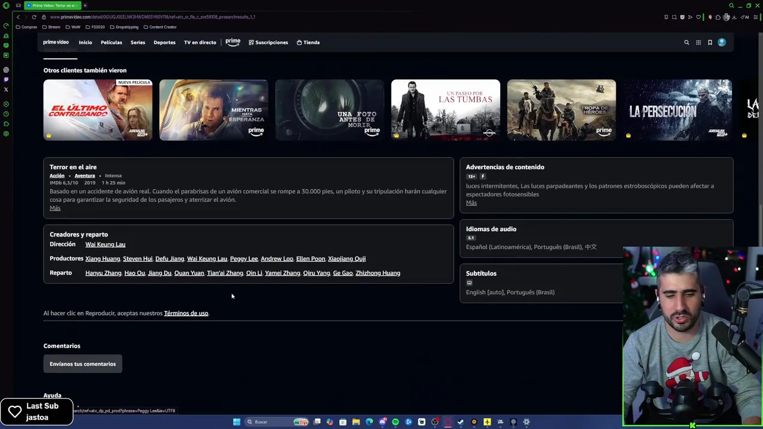Open producer Peggy Lee link
Image resolution: width=763 pixels, height=429 pixels.
(x=244, y=259)
